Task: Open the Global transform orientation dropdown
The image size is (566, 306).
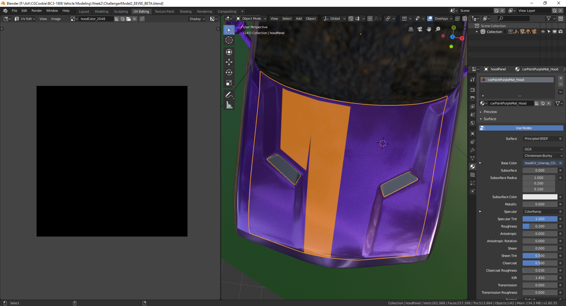Action: 335,19
